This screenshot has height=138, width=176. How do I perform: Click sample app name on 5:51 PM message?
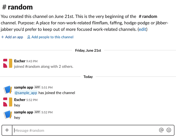(24, 87)
